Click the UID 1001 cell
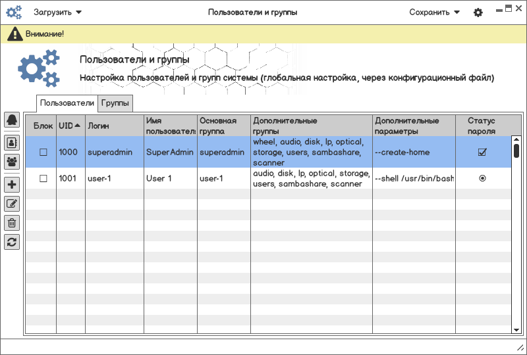The width and height of the screenshot is (527, 355). click(70, 178)
